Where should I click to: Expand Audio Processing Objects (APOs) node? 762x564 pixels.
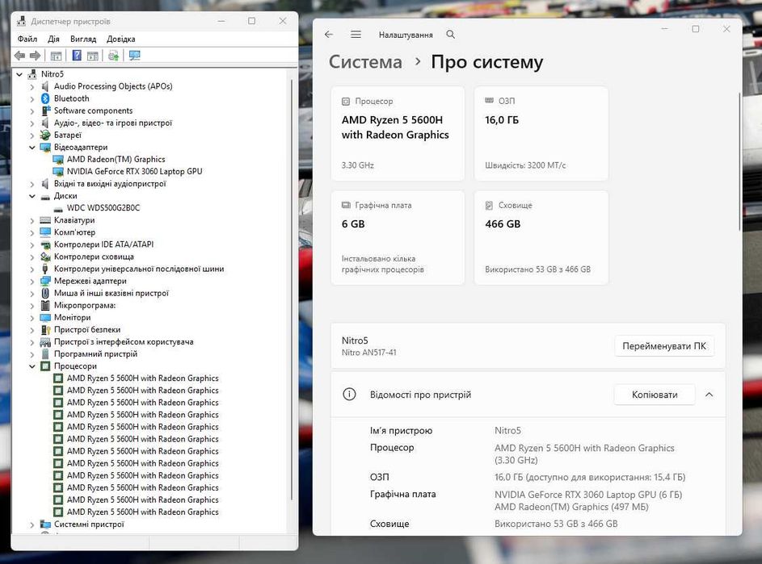[32, 86]
